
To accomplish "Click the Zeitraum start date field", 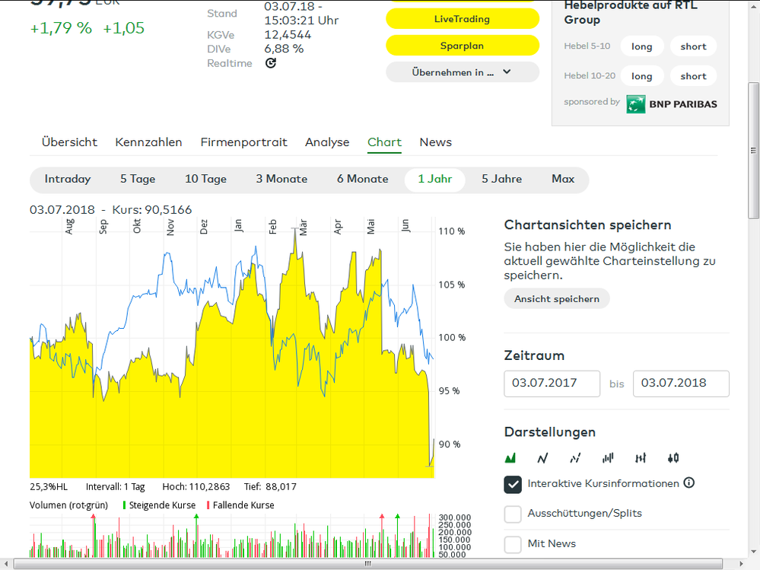I will (552, 384).
